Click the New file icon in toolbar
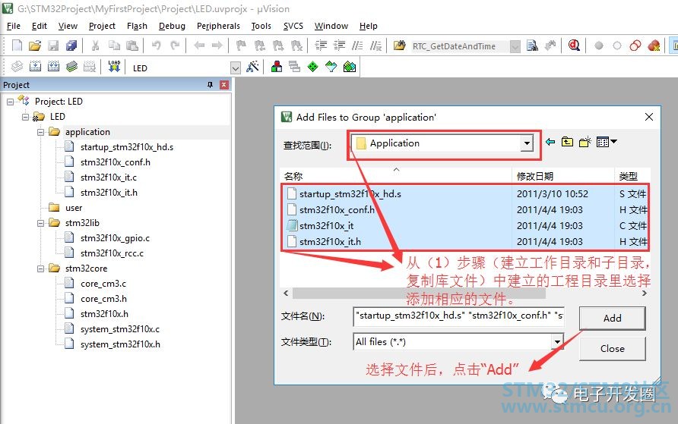The height and width of the screenshot is (424, 678). (x=17, y=46)
